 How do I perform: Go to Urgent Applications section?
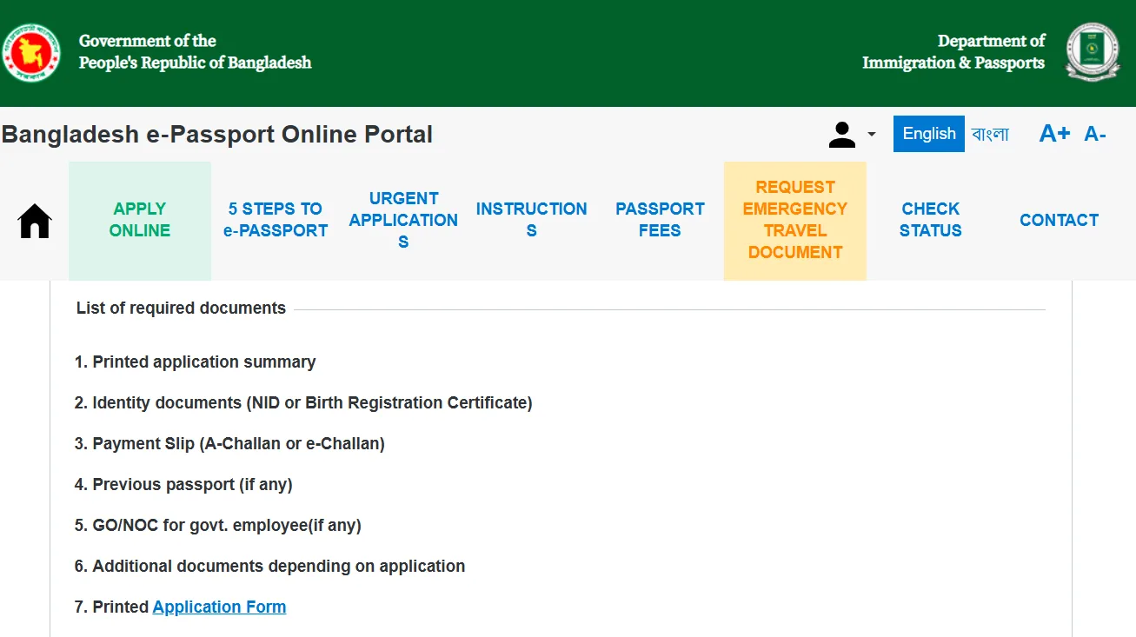point(403,220)
